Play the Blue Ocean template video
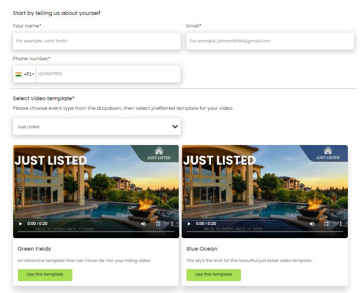Image resolution: width=364 pixels, height=293 pixels. [189, 224]
